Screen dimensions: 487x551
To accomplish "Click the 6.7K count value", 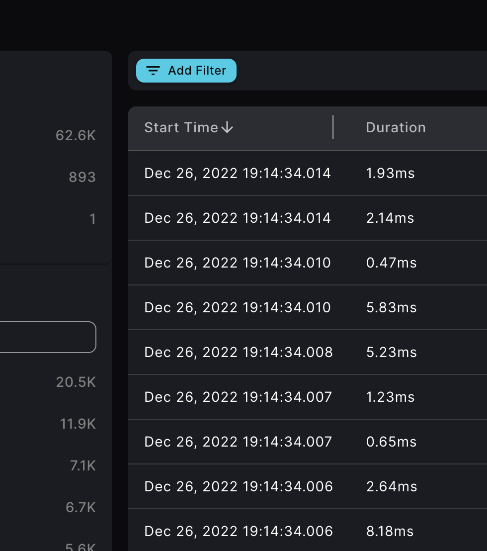I will tap(80, 507).
